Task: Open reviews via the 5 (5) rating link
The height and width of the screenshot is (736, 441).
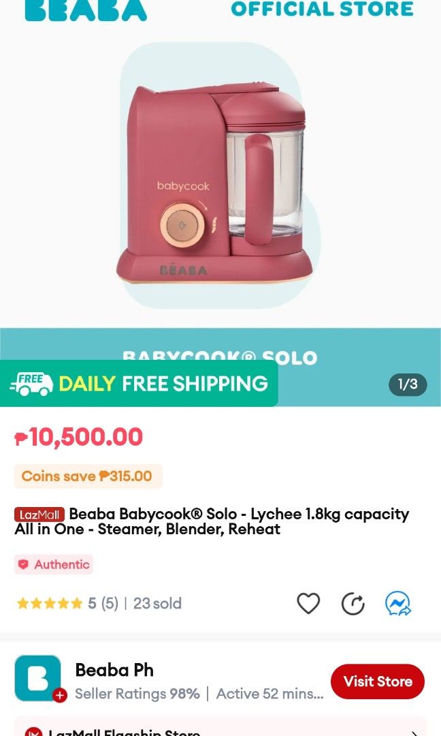Action: tap(104, 603)
